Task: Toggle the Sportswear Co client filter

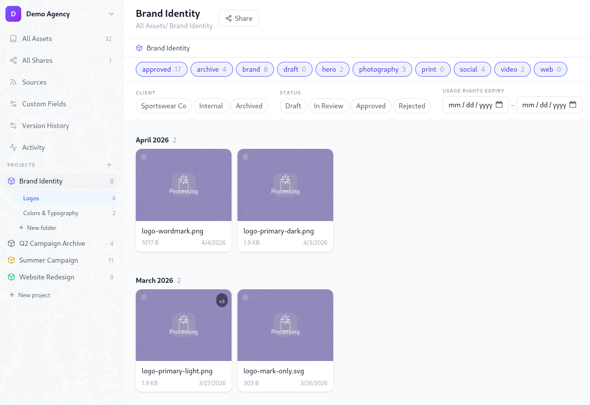Action: click(x=164, y=106)
